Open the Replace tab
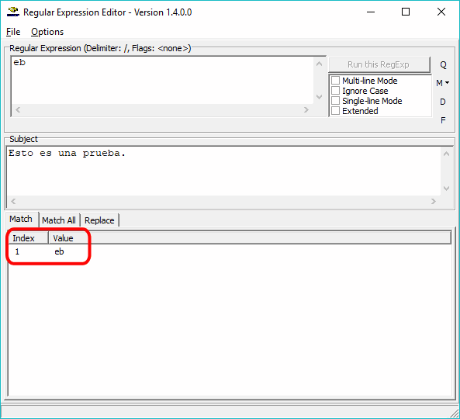Screen dimensions: 460x419 click(99, 220)
